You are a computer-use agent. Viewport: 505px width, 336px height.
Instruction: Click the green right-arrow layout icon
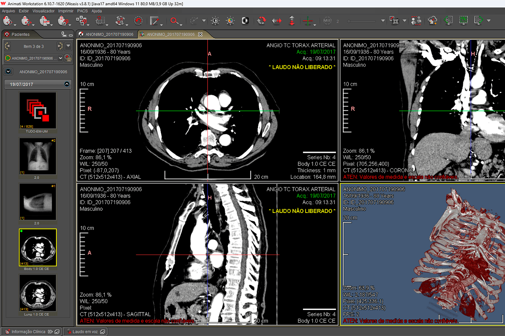[478, 20]
